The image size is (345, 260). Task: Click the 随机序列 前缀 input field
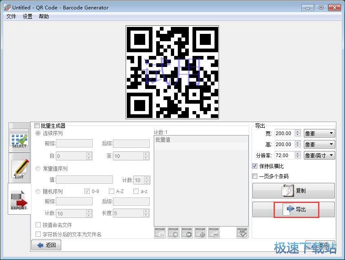point(74,201)
